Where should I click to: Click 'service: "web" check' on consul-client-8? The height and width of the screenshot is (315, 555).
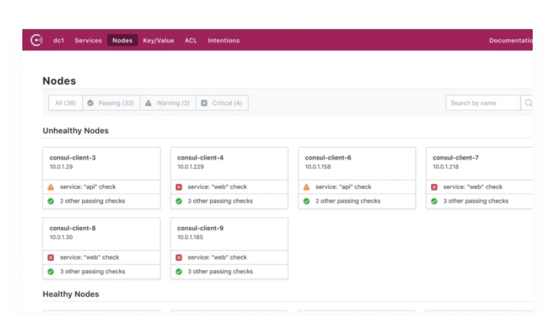pos(89,257)
